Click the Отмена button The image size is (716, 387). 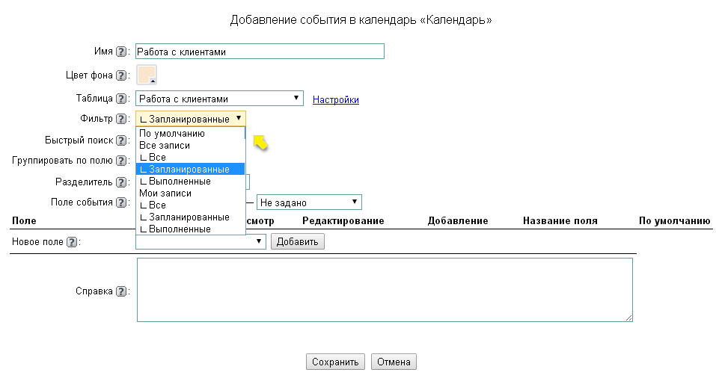pos(394,362)
